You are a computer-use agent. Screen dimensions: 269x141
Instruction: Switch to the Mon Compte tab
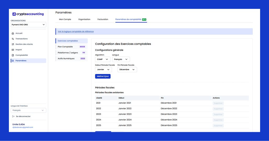coord(65,19)
